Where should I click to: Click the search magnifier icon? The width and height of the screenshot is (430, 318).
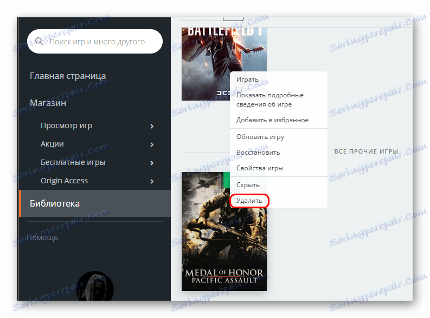coord(39,42)
